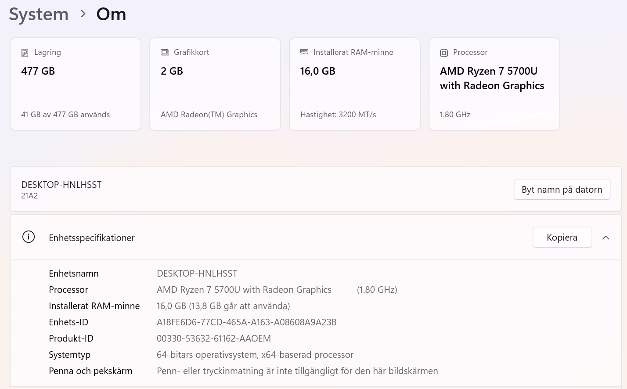The height and width of the screenshot is (389, 627).
Task: Click the Byt namn på datorn button
Action: coord(562,190)
